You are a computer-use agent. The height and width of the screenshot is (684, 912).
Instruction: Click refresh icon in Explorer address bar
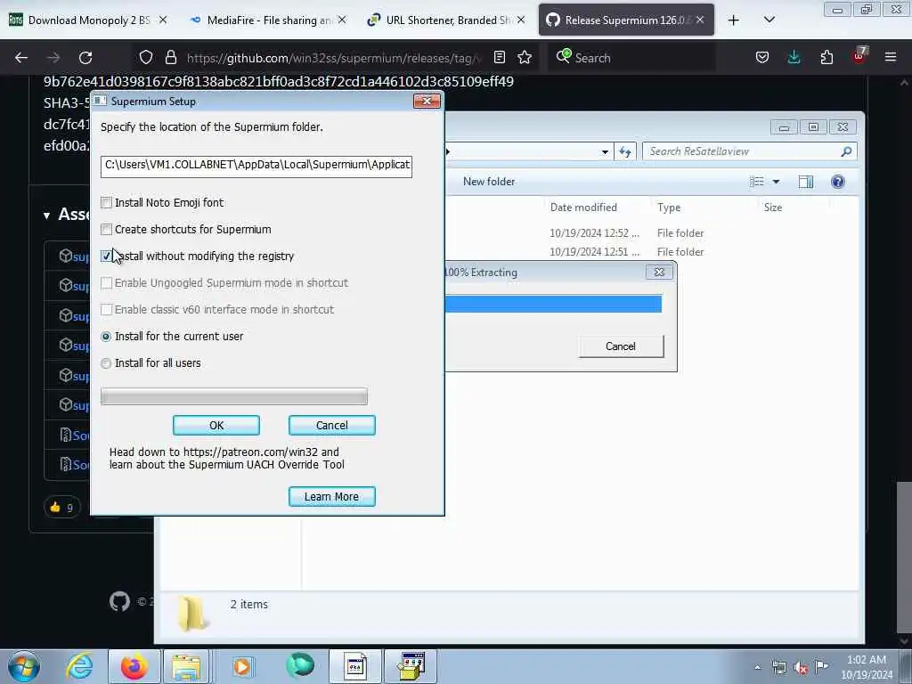coord(625,151)
